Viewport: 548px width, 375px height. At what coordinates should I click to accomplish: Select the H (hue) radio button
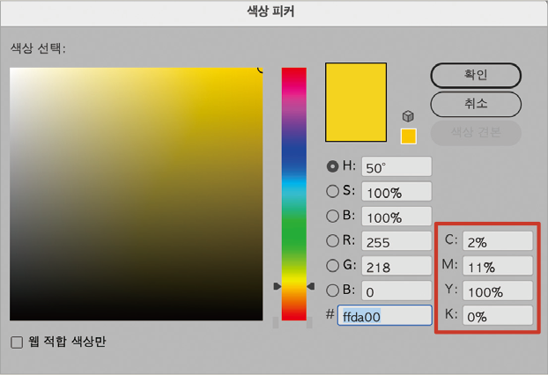coord(332,166)
